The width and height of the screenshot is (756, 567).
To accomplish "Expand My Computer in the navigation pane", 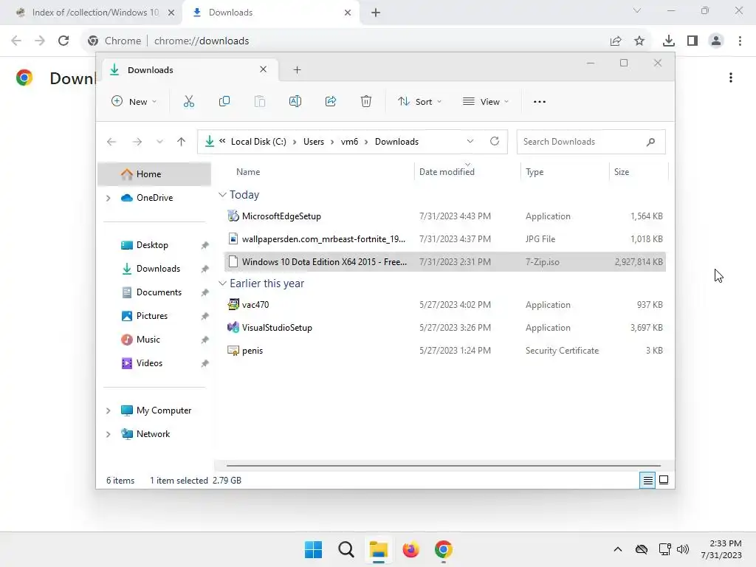I will (109, 410).
